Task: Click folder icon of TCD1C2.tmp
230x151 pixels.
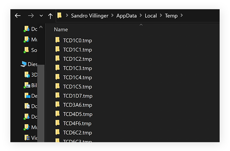Action: [x=58, y=58]
